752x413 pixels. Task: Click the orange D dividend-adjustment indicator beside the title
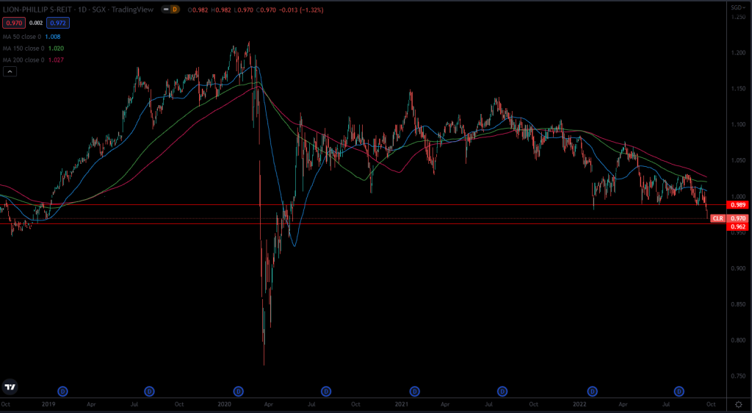pos(175,10)
